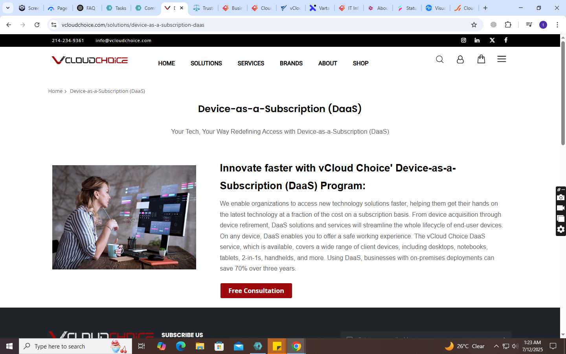Open Task View on taskbar
This screenshot has width=566, height=354.
141,346
